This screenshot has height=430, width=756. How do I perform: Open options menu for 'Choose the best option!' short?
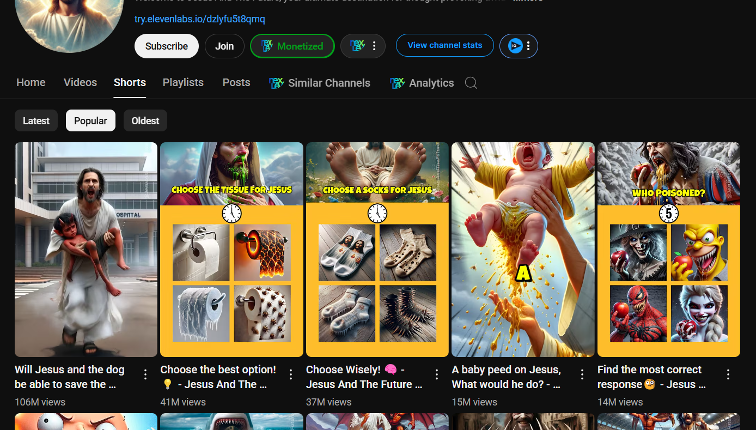click(x=291, y=374)
